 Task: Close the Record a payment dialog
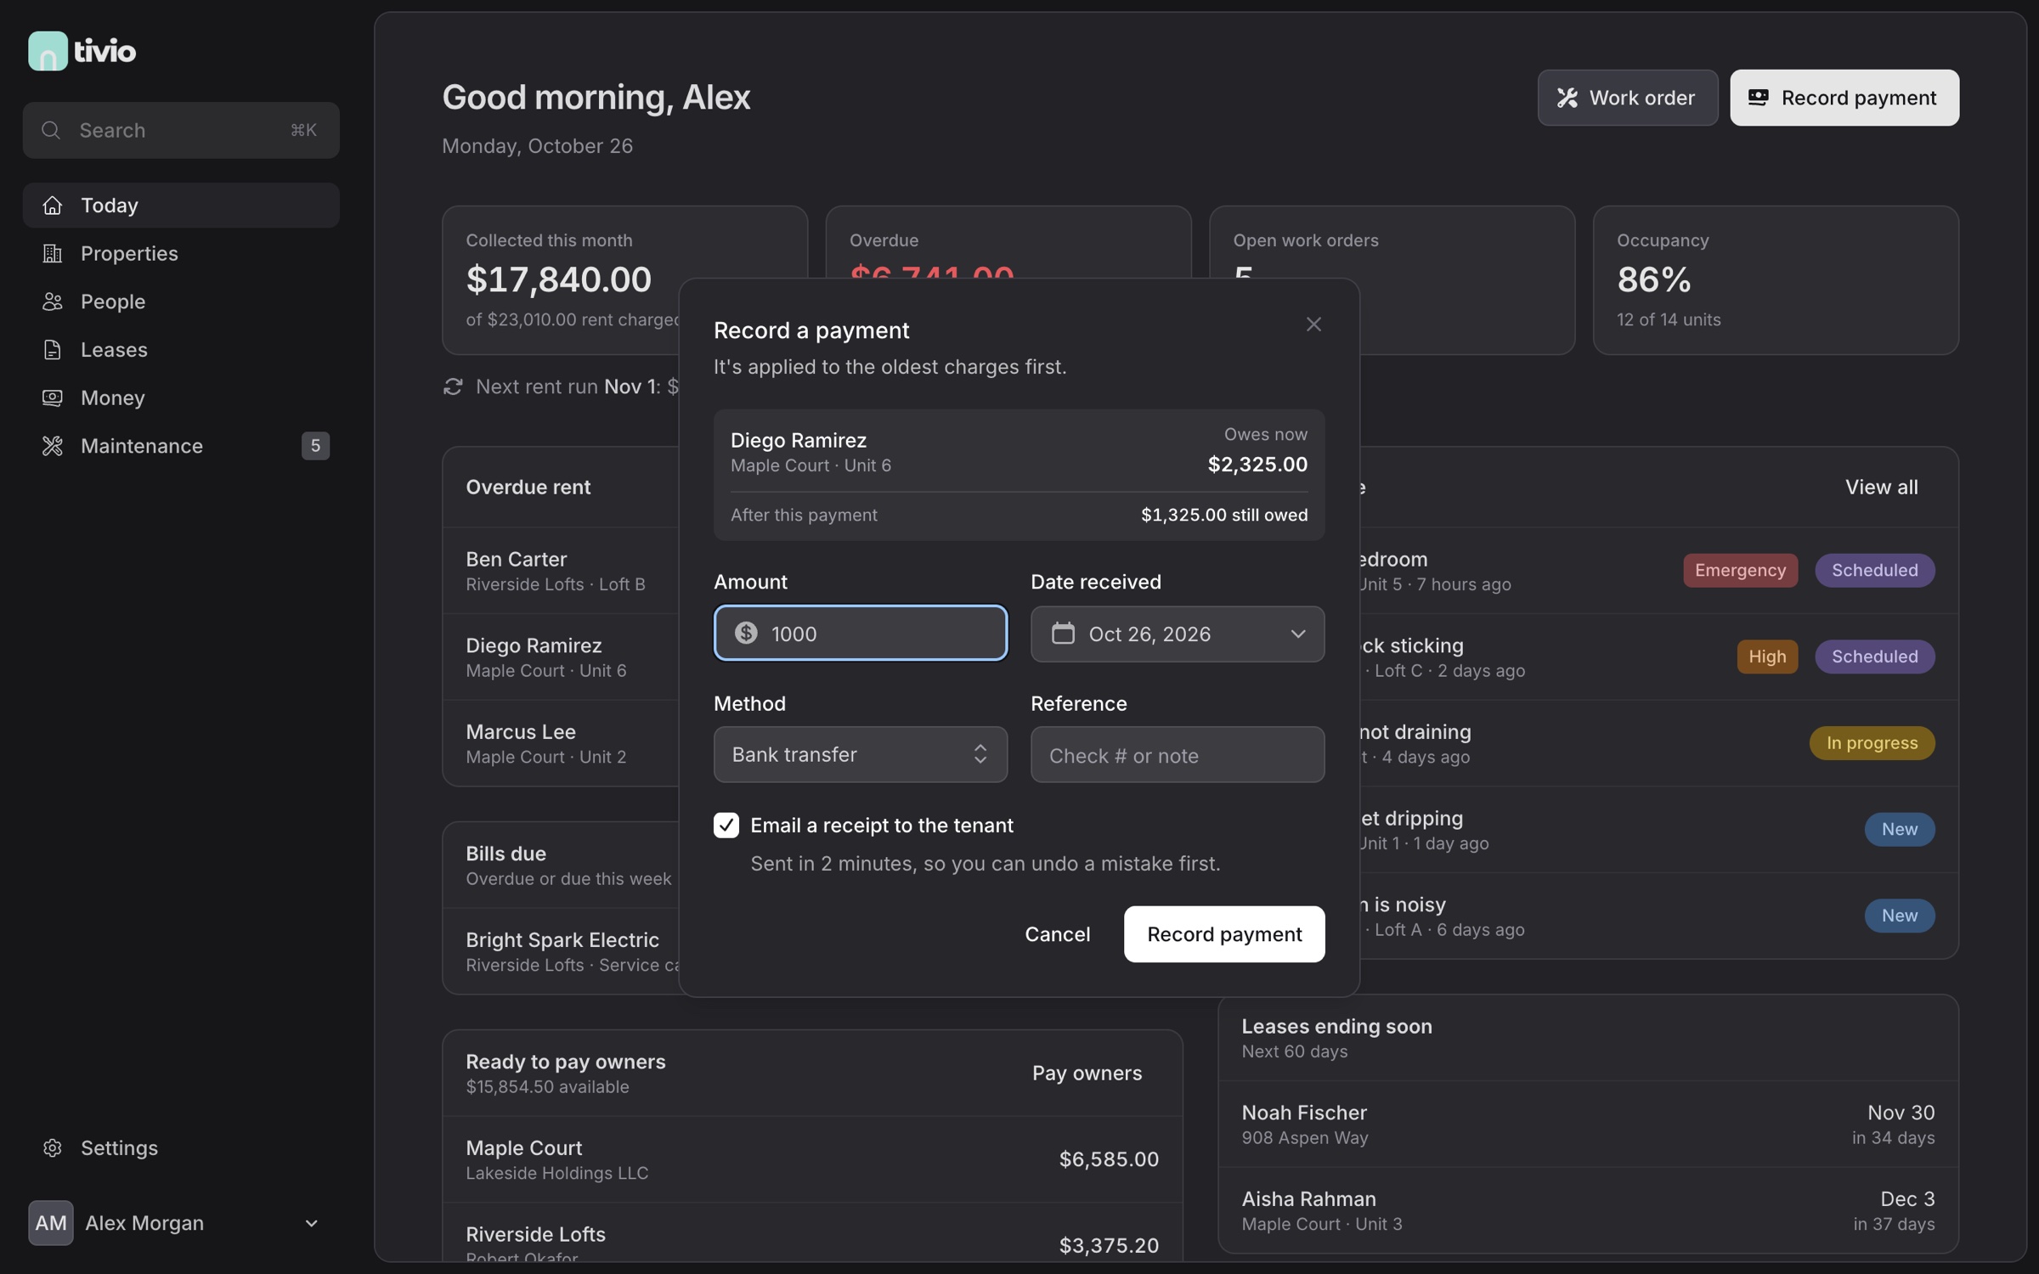(x=1313, y=324)
